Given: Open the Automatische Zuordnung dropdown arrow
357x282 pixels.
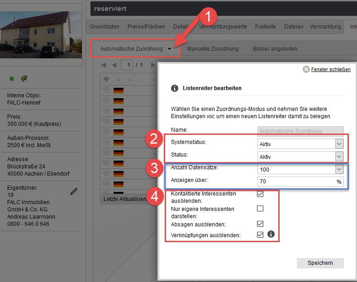Looking at the screenshot, I should pos(169,49).
